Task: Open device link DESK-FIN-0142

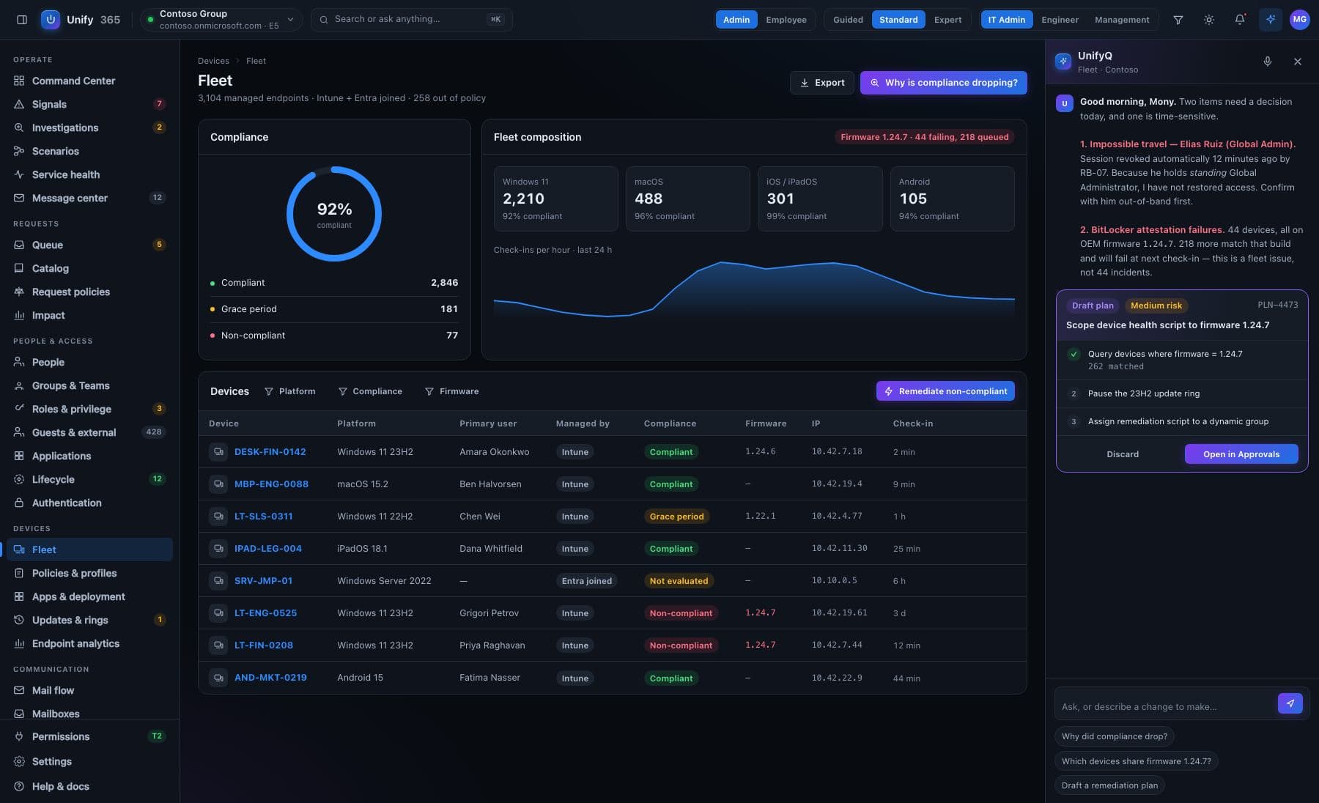Action: click(x=270, y=452)
